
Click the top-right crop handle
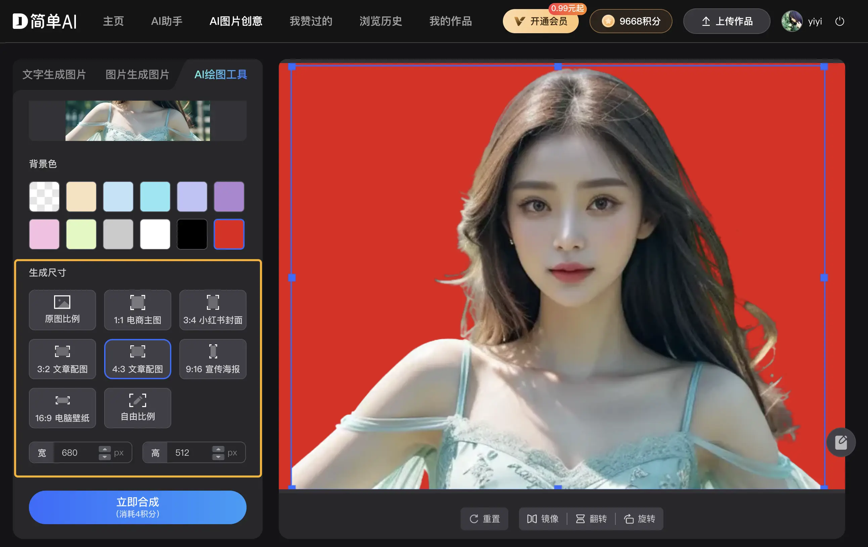coord(824,66)
